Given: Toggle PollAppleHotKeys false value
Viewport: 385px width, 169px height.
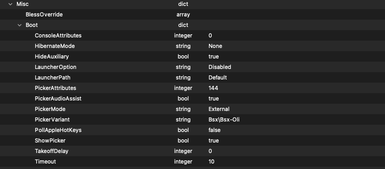Looking at the screenshot, I should point(214,130).
